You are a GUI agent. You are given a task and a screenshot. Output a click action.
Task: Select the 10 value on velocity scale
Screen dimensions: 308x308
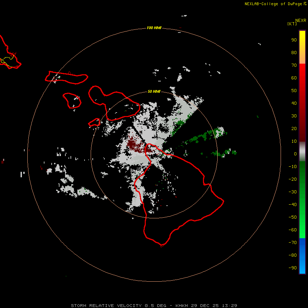coord(294,141)
